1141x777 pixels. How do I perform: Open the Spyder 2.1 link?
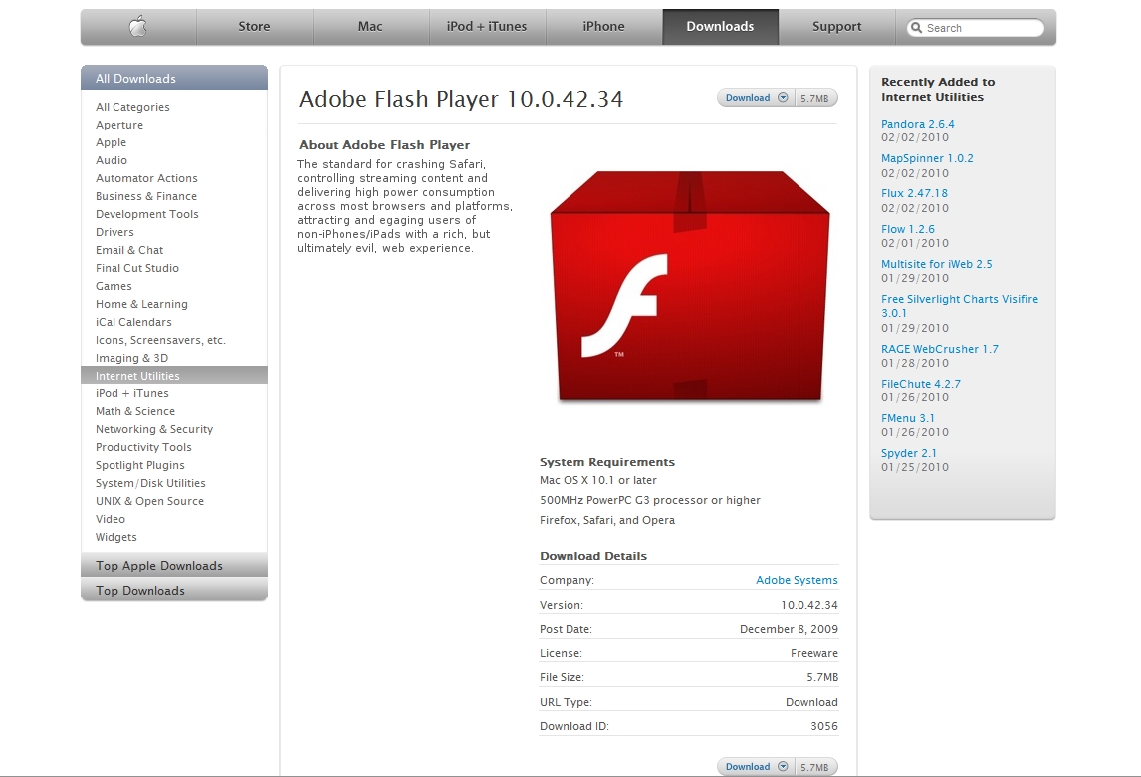coord(909,453)
